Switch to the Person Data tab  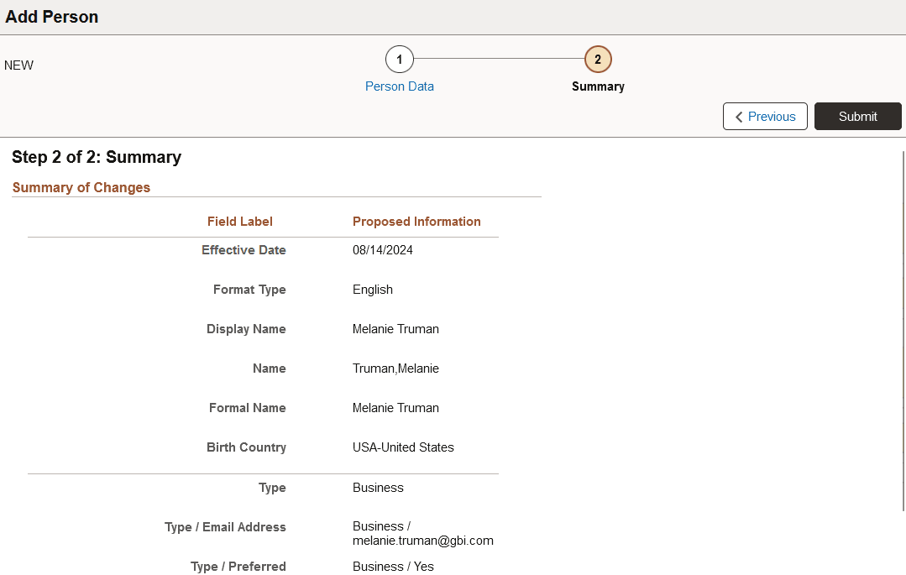(x=399, y=86)
